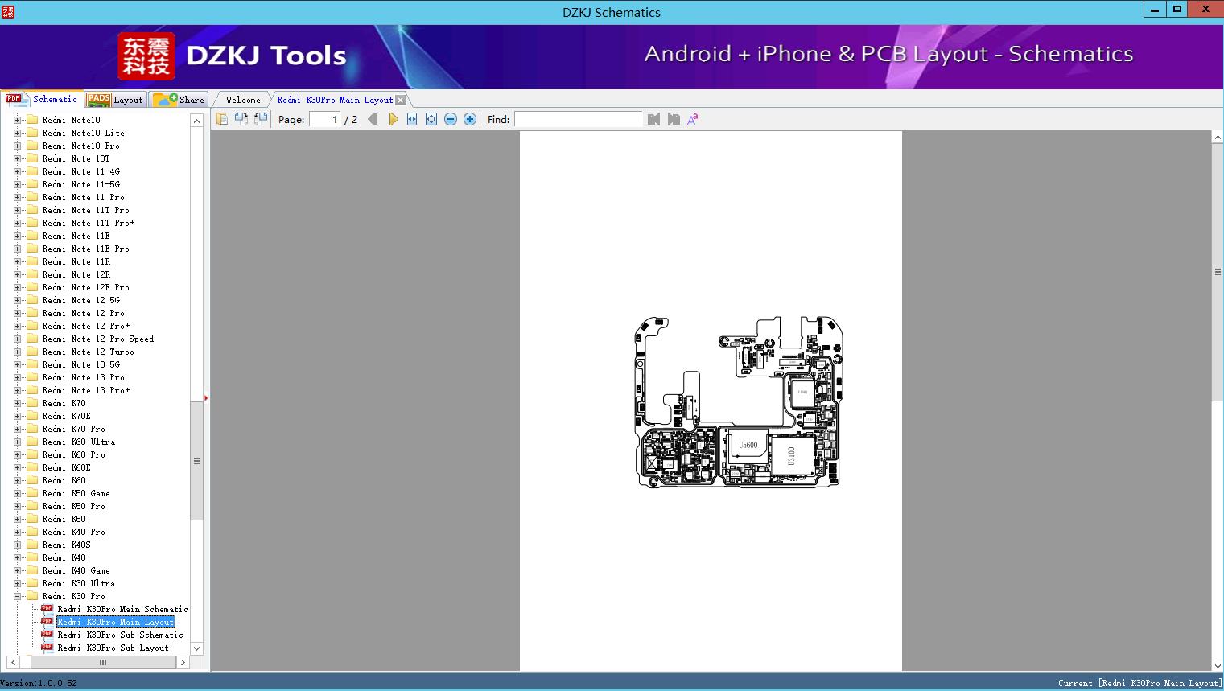Close the Redmi K30Pro Main Layout tab
1224x691 pixels.
[401, 100]
